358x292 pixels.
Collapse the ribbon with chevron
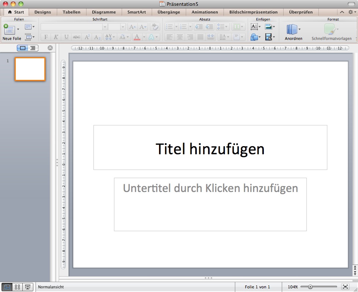pyautogui.click(x=342, y=12)
